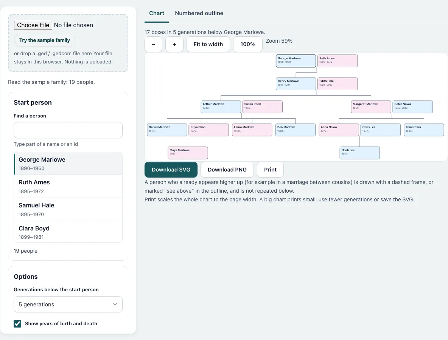Screen dimensions: 448x340
Task: Click the Priya Shah chart box
Action: tap(208, 130)
